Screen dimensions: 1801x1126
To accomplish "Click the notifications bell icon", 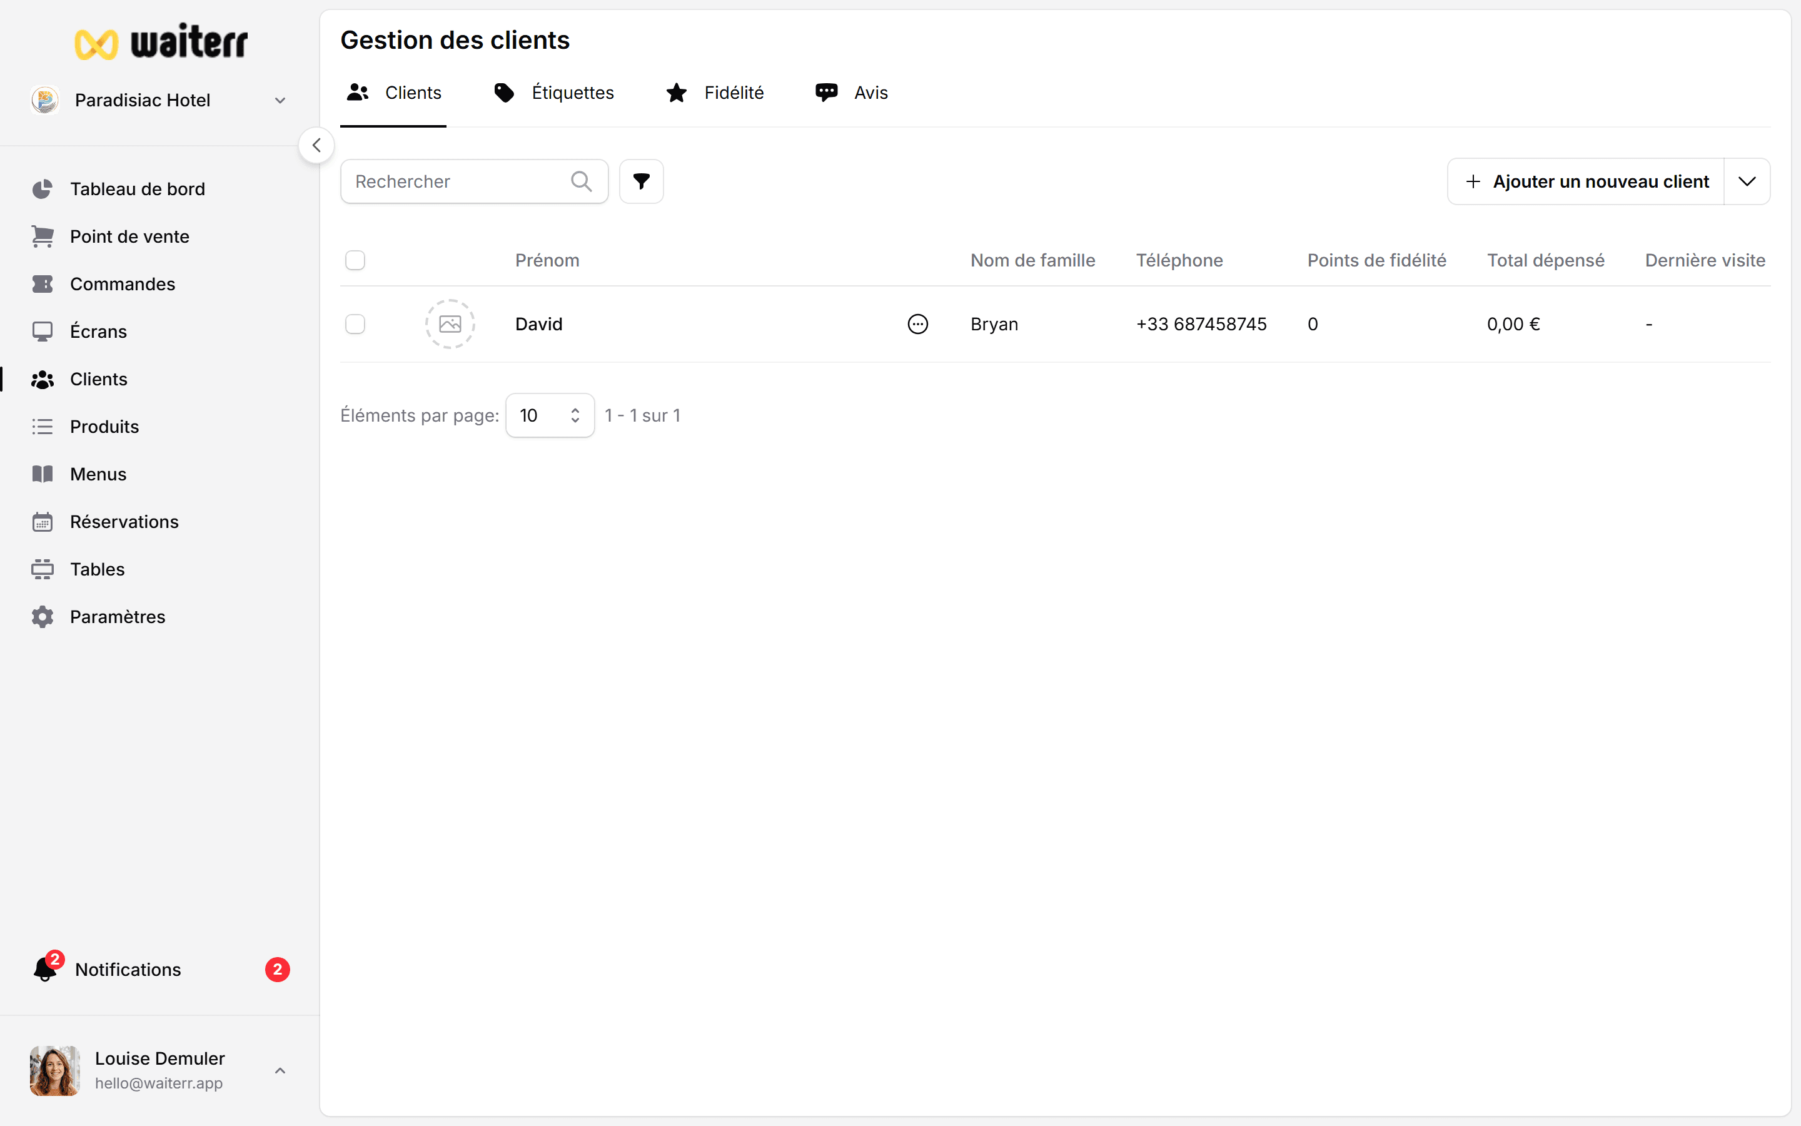I will point(46,970).
